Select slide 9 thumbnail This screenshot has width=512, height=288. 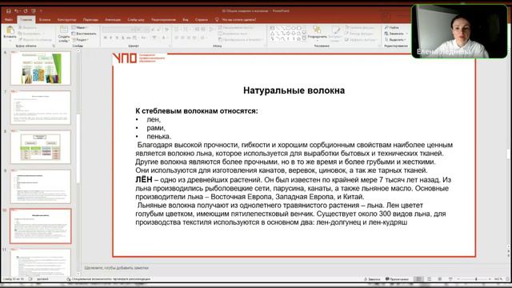[41, 186]
